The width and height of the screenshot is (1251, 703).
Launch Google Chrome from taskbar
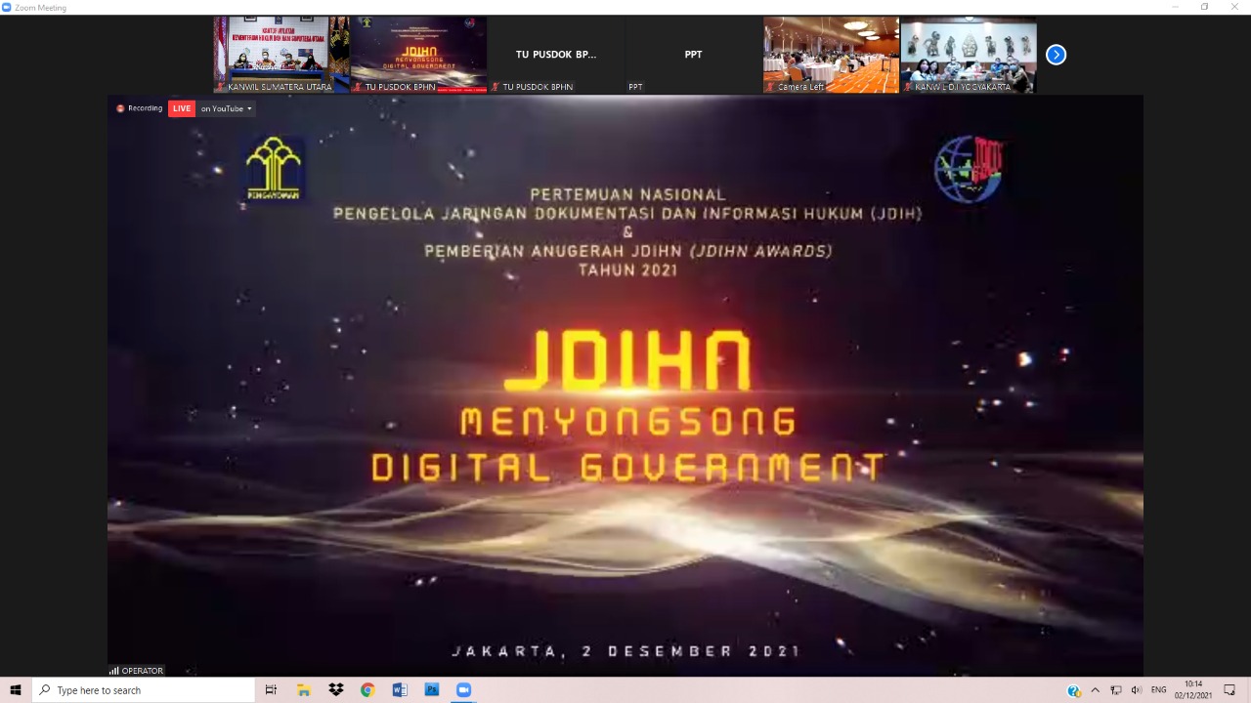367,690
